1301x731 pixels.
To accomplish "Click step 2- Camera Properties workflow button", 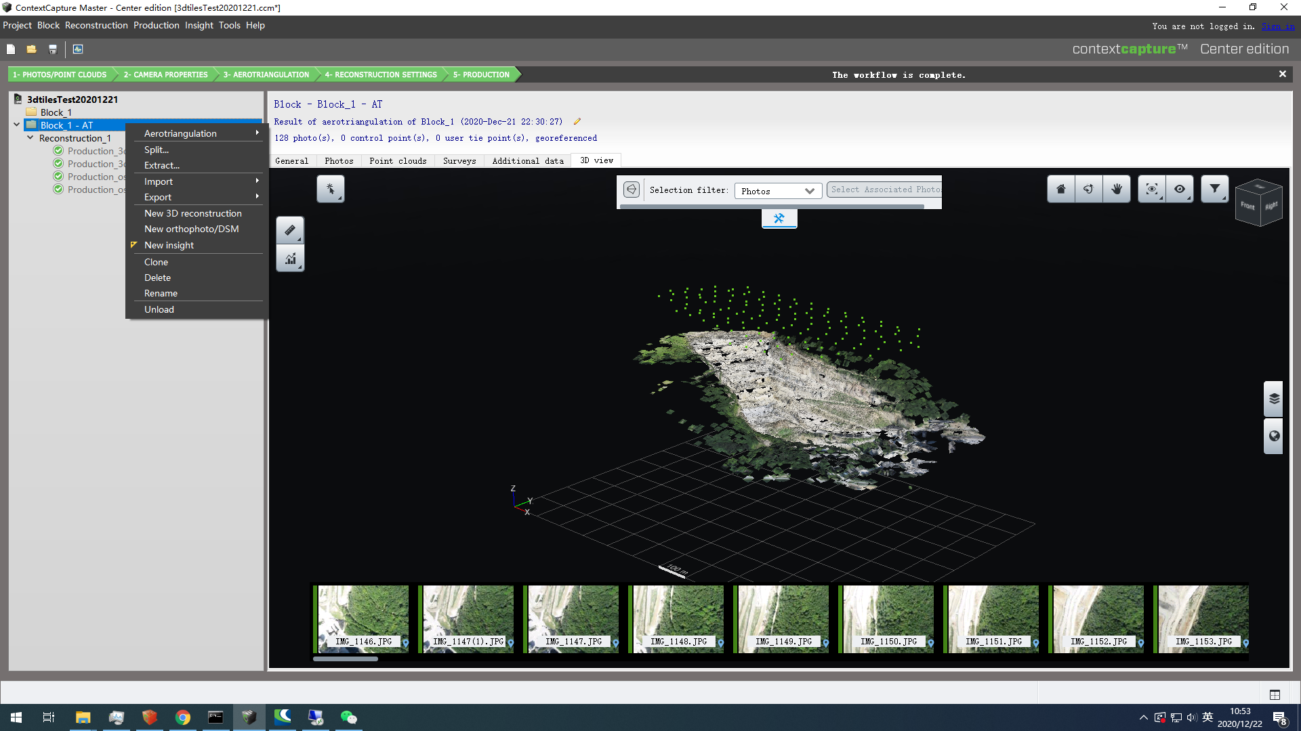I will 165,74.
